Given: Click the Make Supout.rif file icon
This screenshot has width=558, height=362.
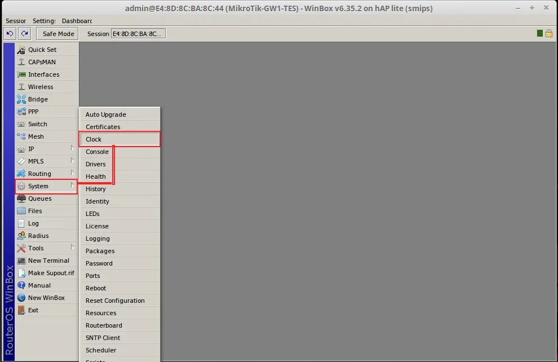Looking at the screenshot, I should 21,273.
